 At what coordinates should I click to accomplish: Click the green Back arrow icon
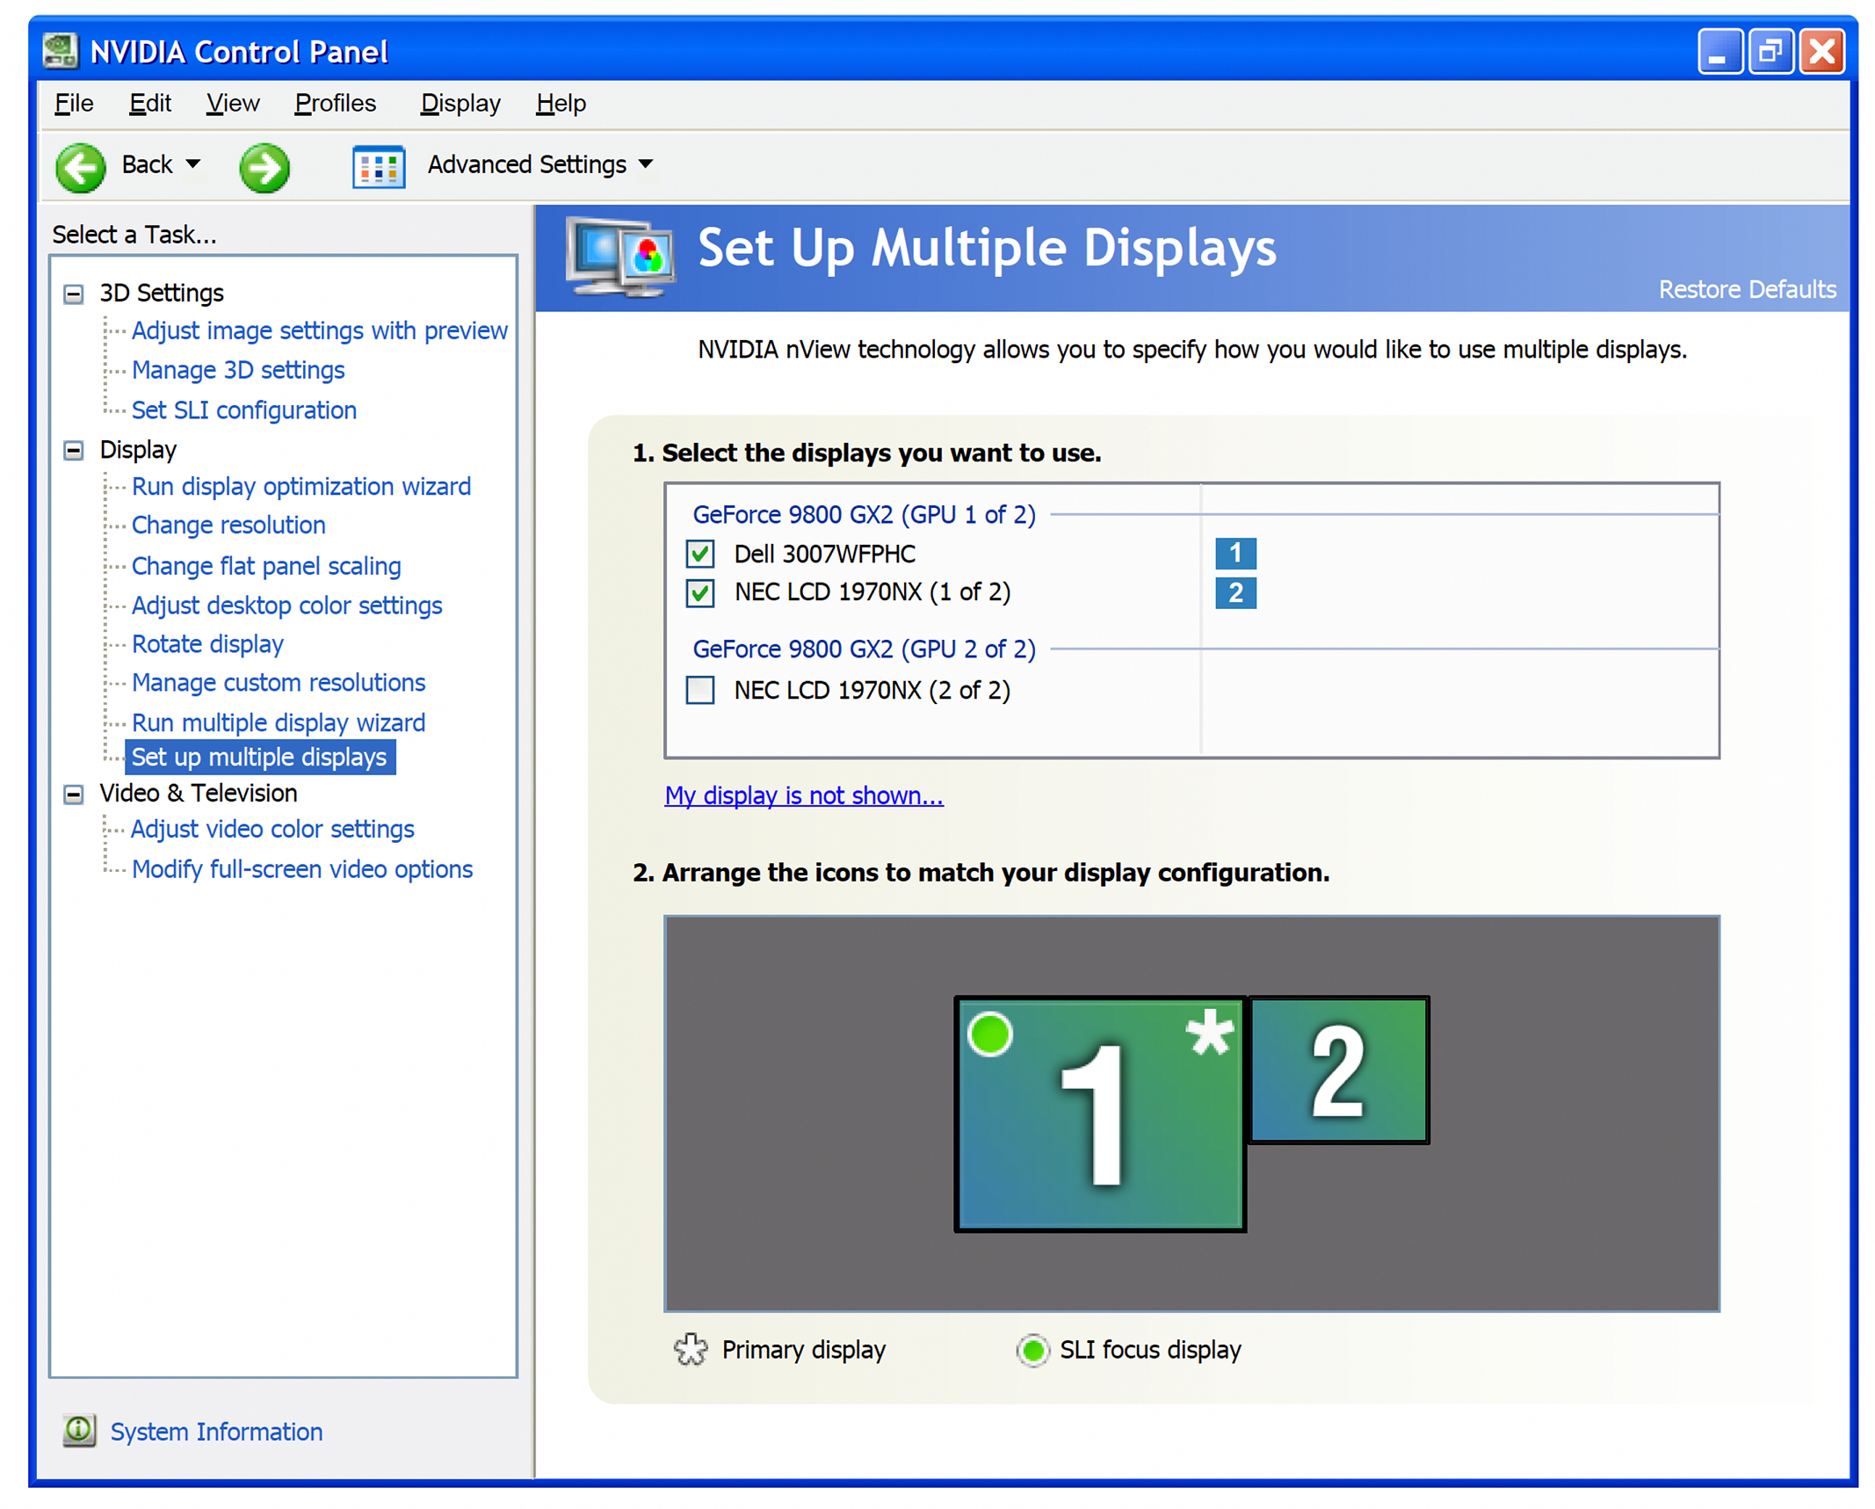pyautogui.click(x=80, y=167)
